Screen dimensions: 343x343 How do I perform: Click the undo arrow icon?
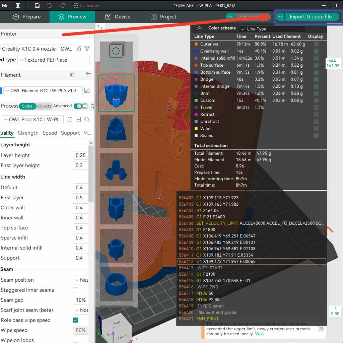point(50,6)
